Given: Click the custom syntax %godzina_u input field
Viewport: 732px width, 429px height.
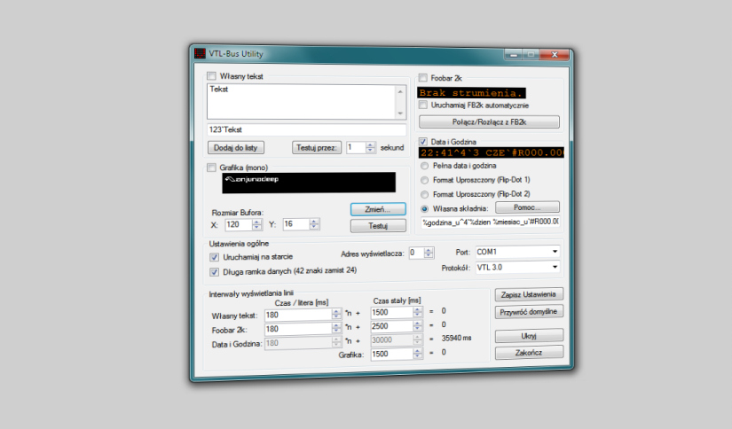Looking at the screenshot, I should click(490, 222).
